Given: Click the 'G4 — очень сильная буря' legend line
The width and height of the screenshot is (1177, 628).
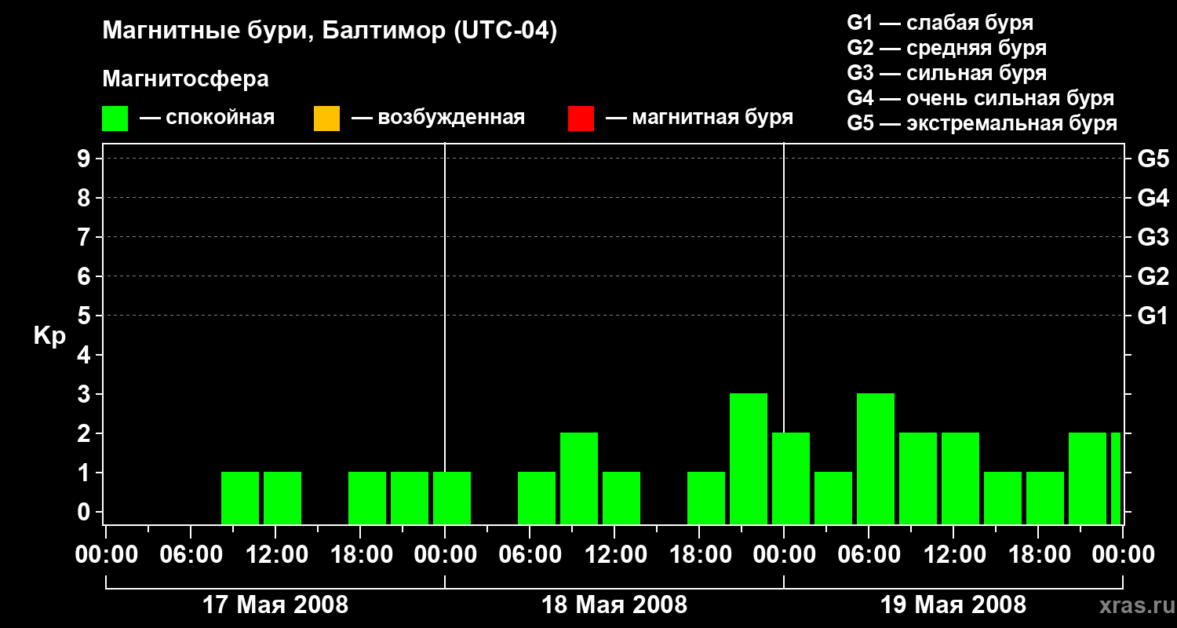Looking at the screenshot, I should coord(981,98).
